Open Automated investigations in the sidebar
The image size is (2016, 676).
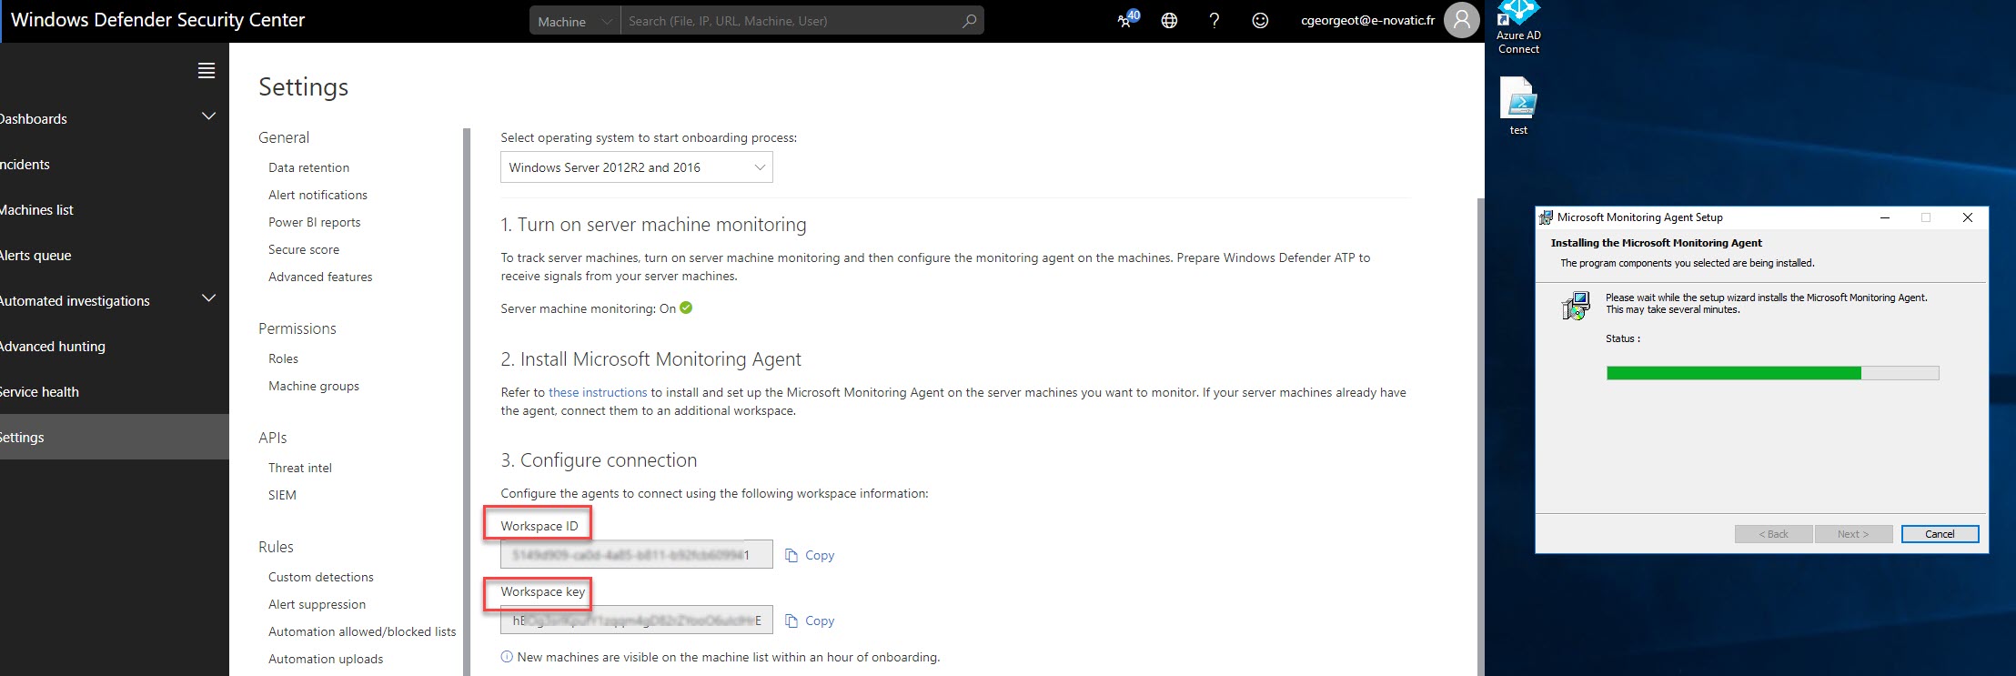point(75,301)
